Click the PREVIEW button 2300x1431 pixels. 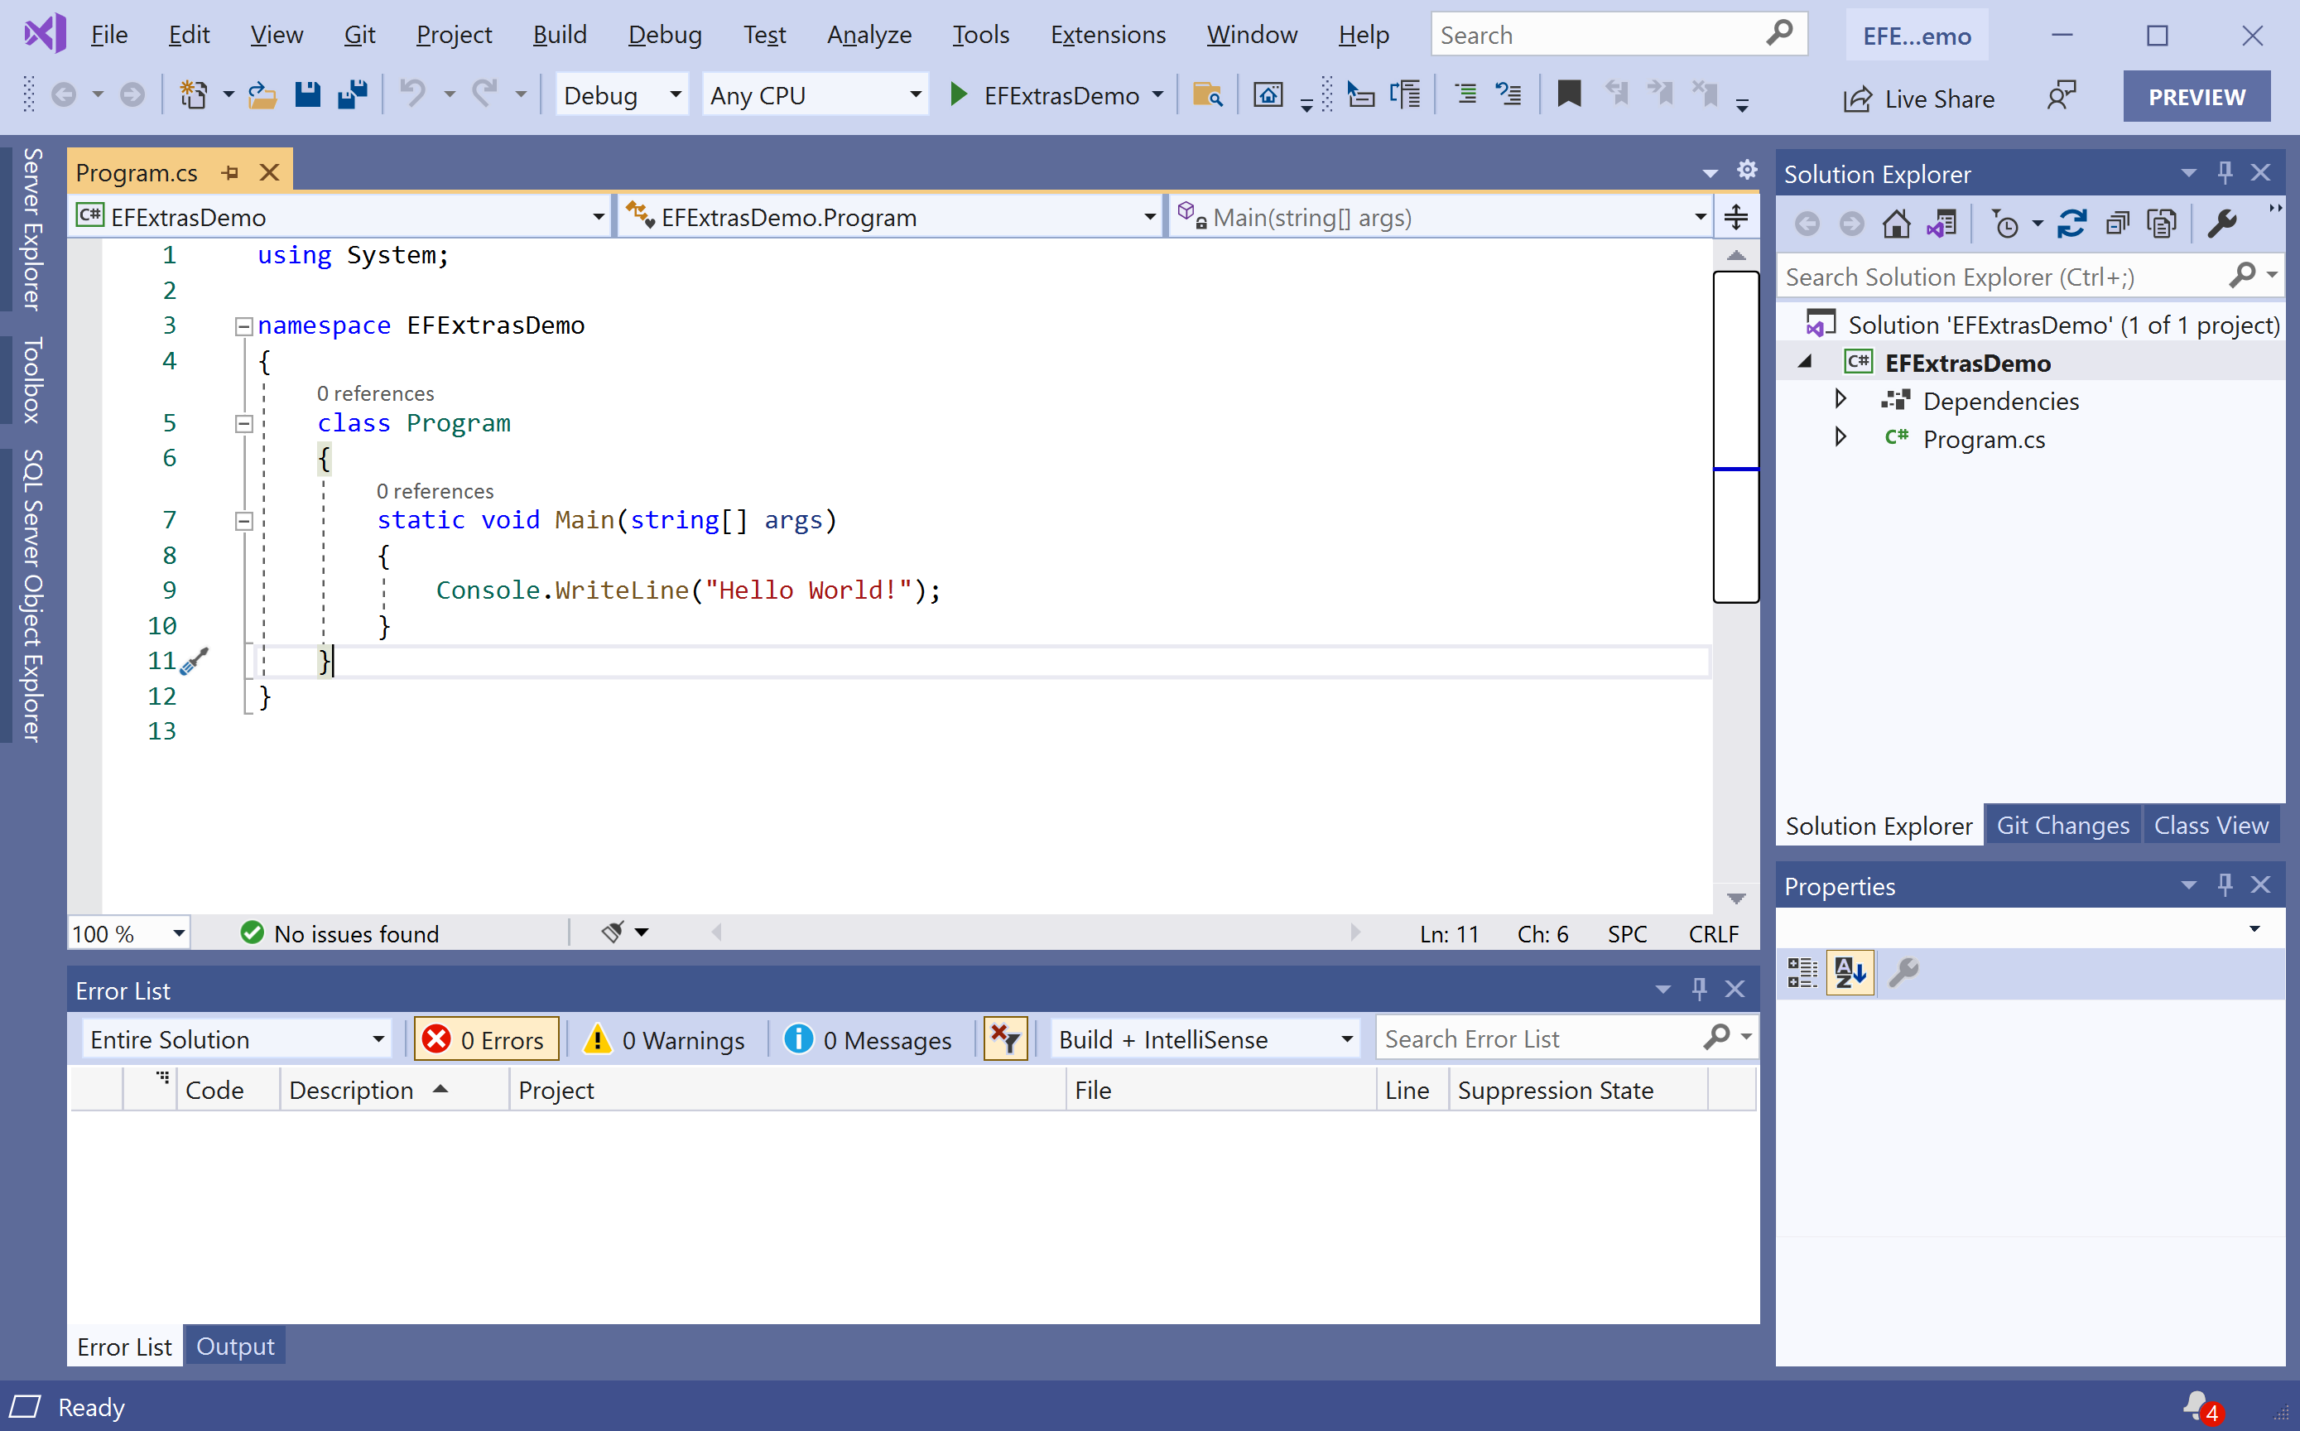click(x=2195, y=97)
